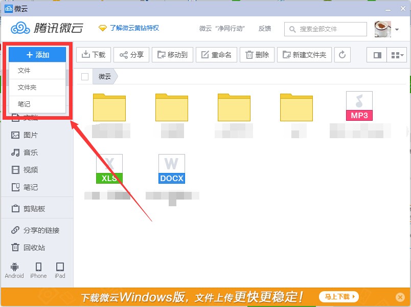Open 分享的链接 shared links
Viewport: 411px width, 307px height.
[35, 230]
